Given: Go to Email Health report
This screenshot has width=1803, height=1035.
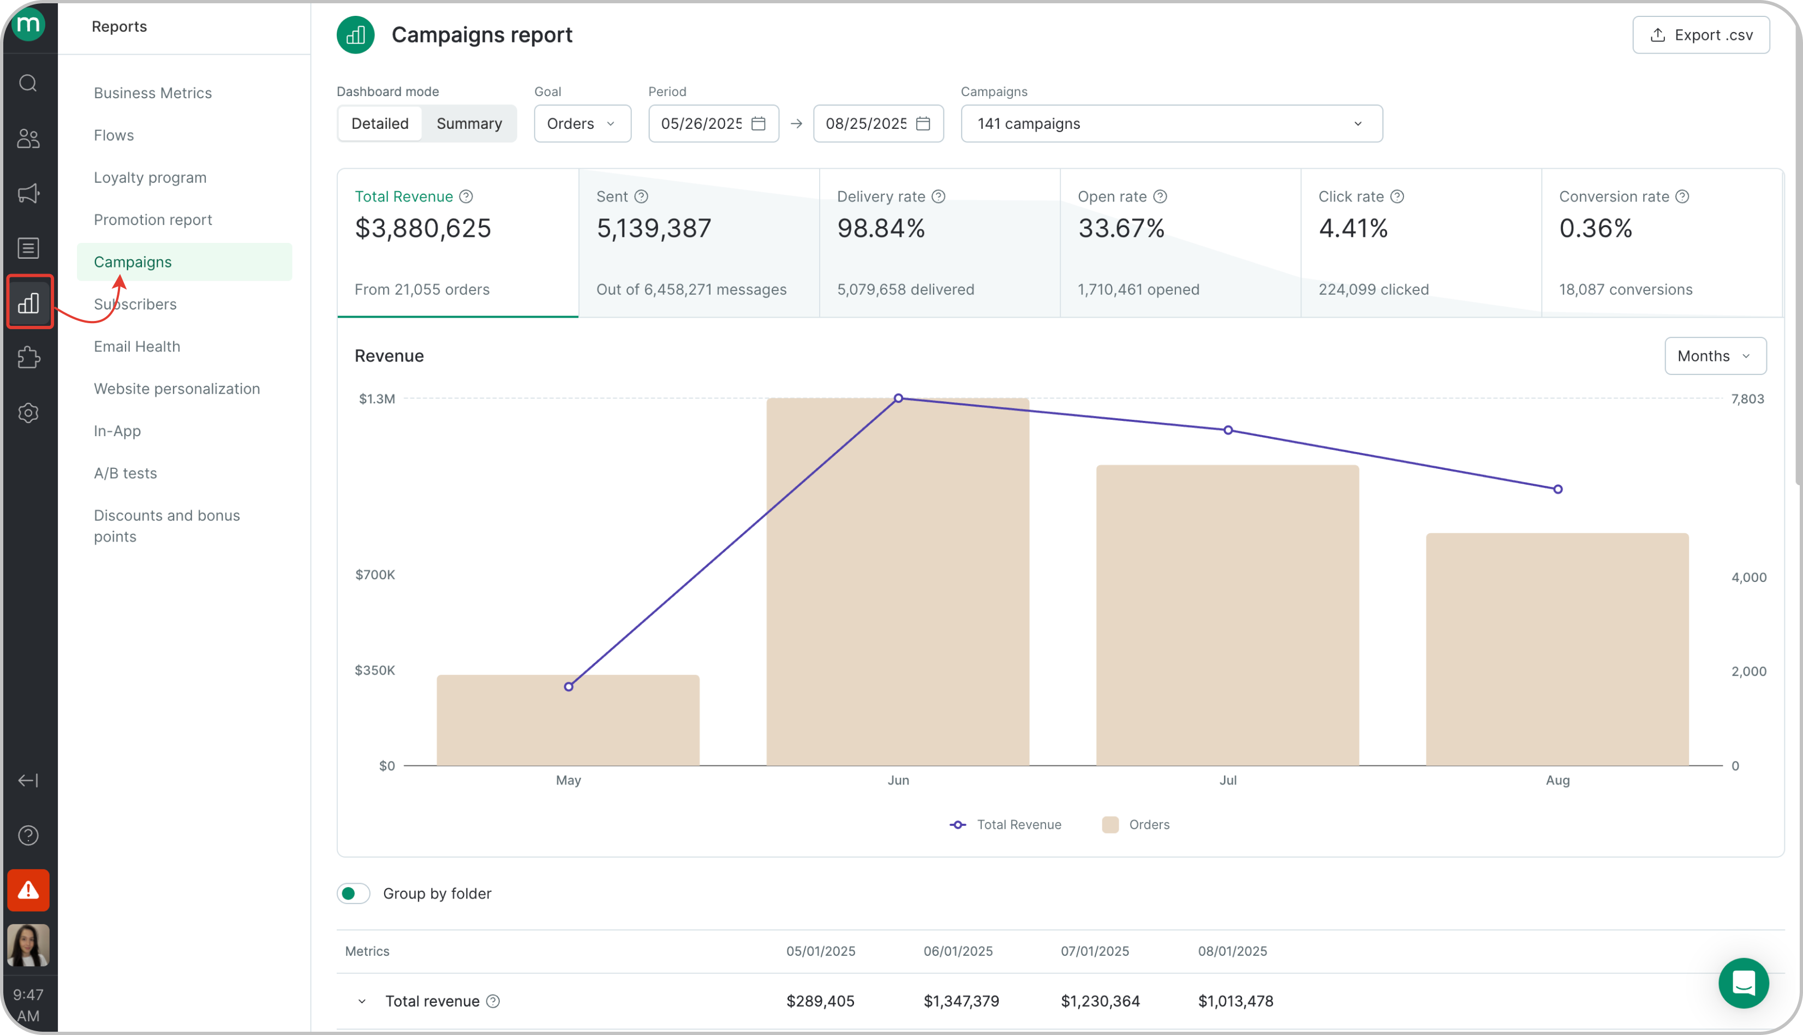Looking at the screenshot, I should [x=137, y=346].
